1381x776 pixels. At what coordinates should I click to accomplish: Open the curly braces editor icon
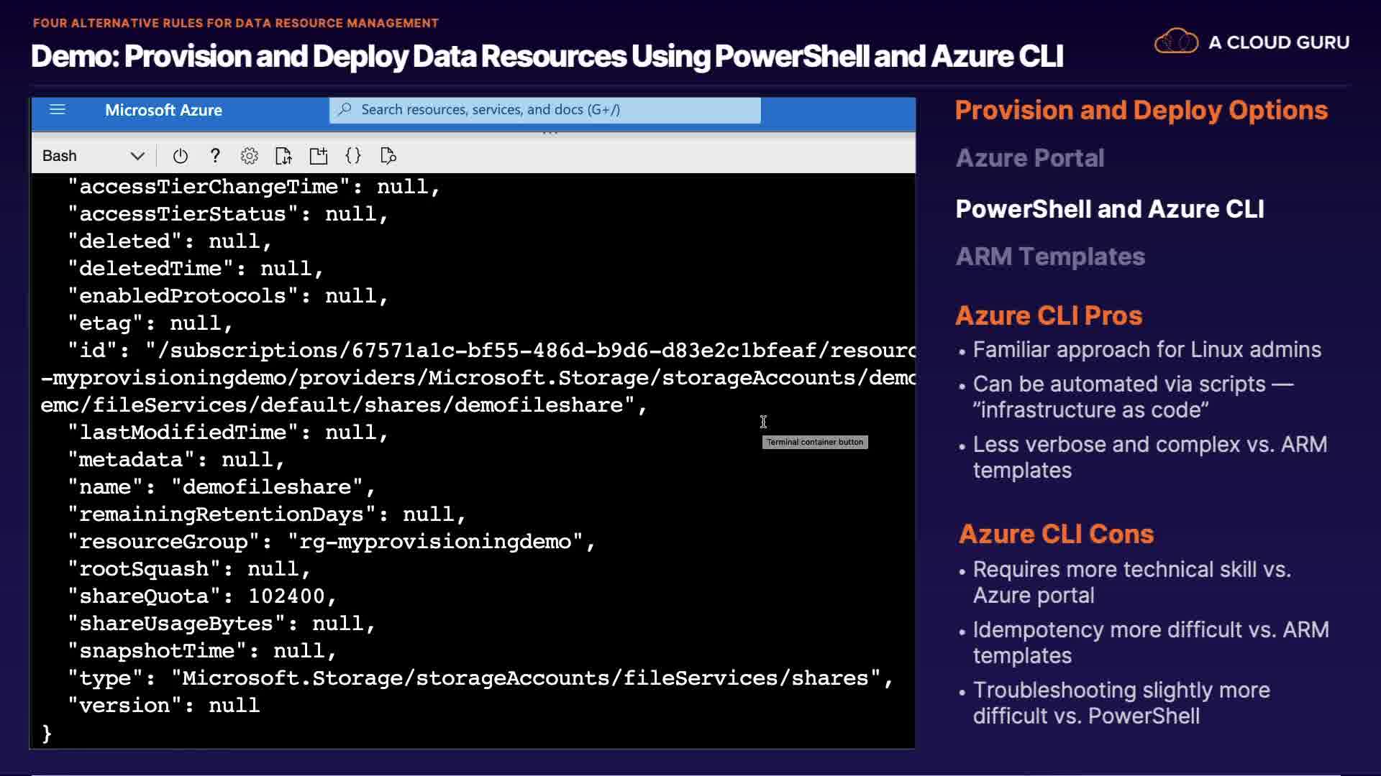[353, 156]
